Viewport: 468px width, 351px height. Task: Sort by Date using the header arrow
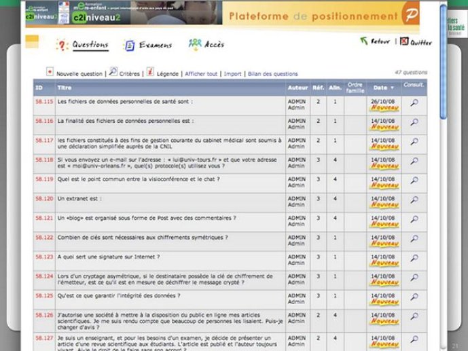coord(392,88)
